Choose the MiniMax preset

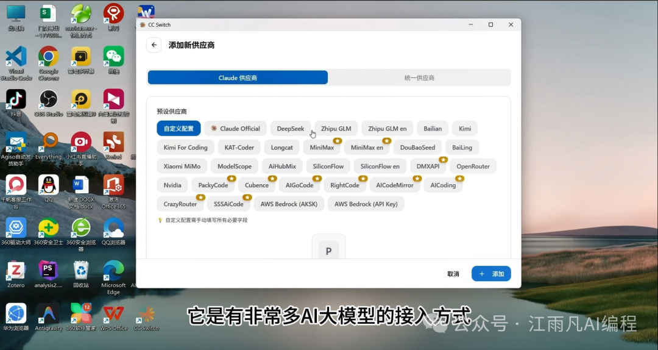(x=322, y=148)
